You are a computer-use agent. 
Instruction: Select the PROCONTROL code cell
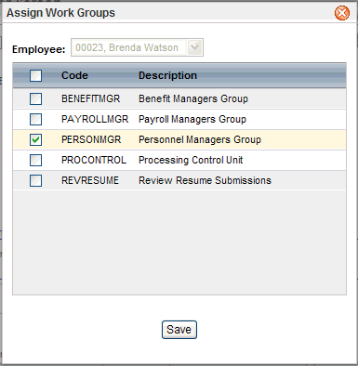coord(94,160)
